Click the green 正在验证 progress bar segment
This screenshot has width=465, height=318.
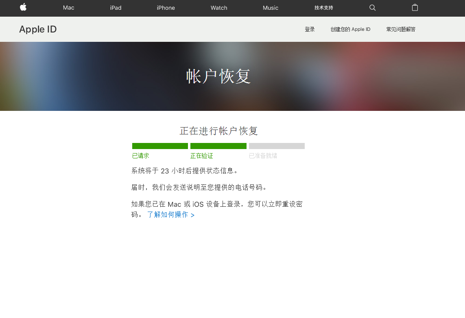point(218,146)
